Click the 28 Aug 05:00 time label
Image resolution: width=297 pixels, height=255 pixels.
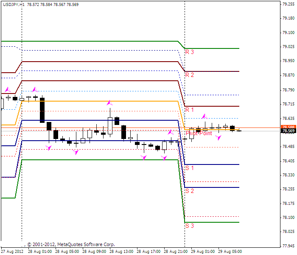pos(67,252)
